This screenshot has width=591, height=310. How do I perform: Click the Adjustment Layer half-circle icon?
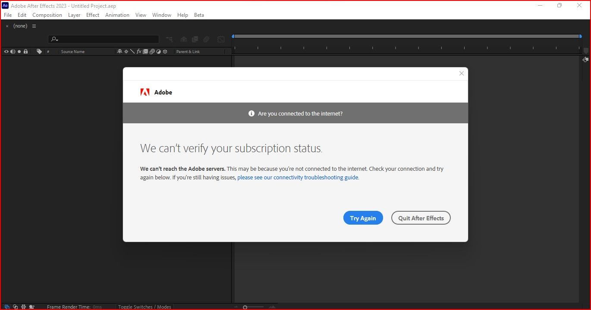158,51
